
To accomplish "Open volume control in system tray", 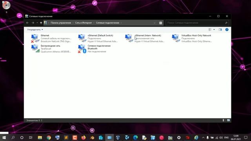I will click(221, 137).
